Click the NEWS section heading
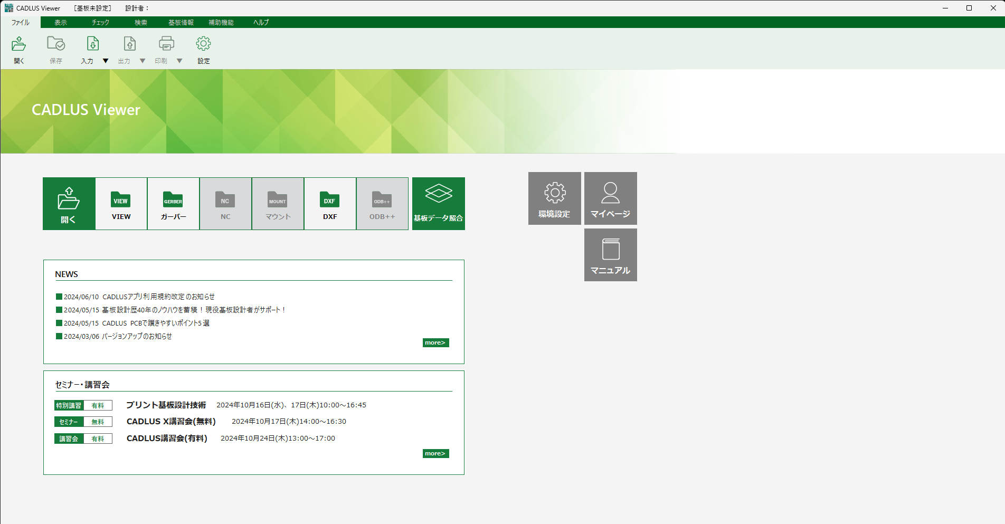This screenshot has height=524, width=1005. click(67, 274)
